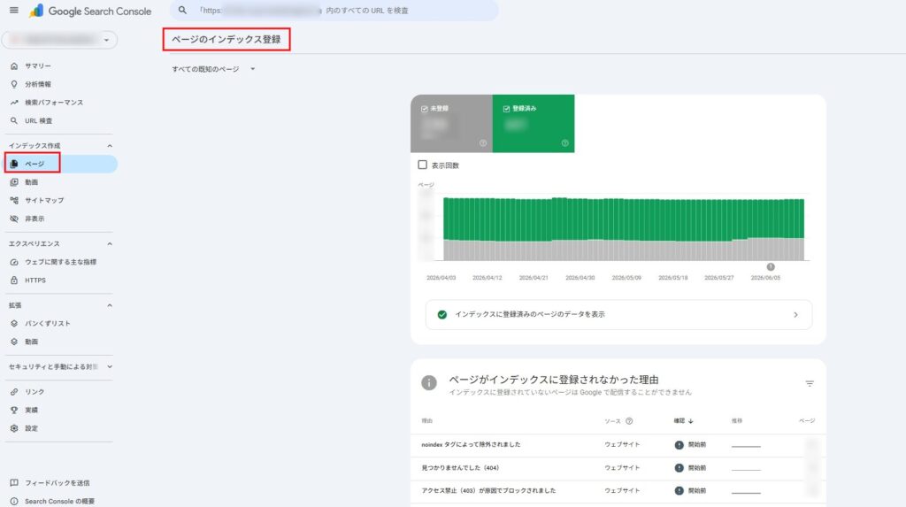906x507 pixels.
Task: Select ページ in the sidebar
Action: [61, 164]
